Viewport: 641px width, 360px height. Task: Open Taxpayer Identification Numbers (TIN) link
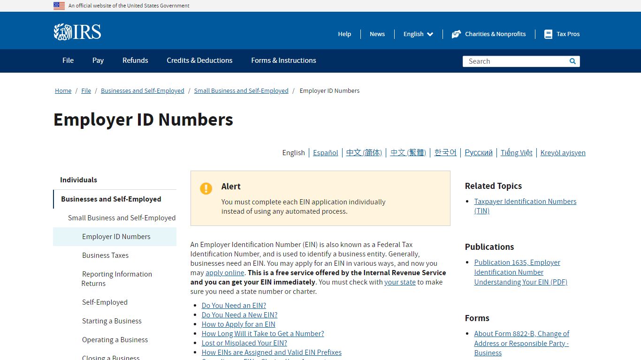[x=525, y=206]
